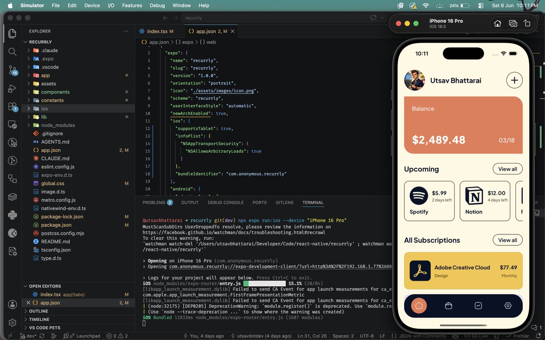The image size is (545, 340).
Task: Tap the plus add button in app
Action: point(514,80)
